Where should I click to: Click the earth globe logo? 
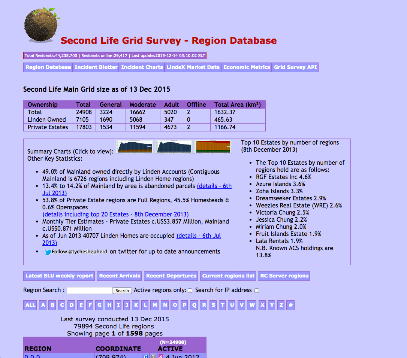coord(42,24)
